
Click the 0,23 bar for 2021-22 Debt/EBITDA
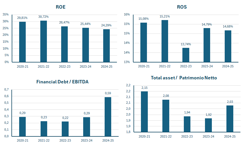coord(44,129)
